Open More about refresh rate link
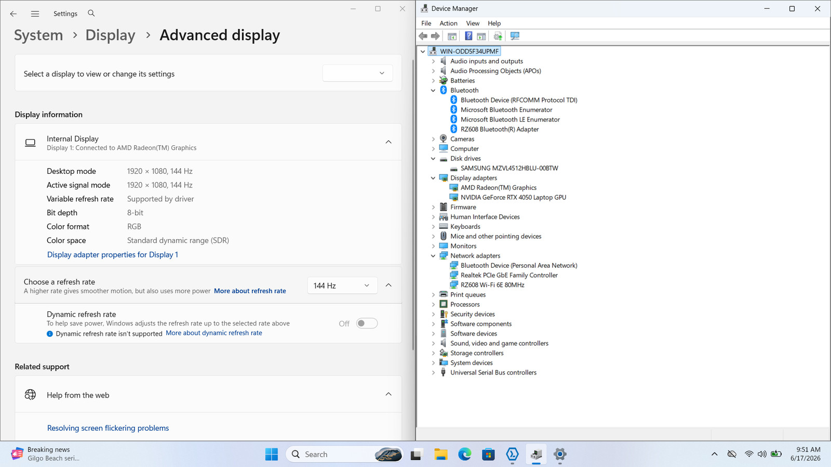Image resolution: width=831 pixels, height=467 pixels. point(250,291)
